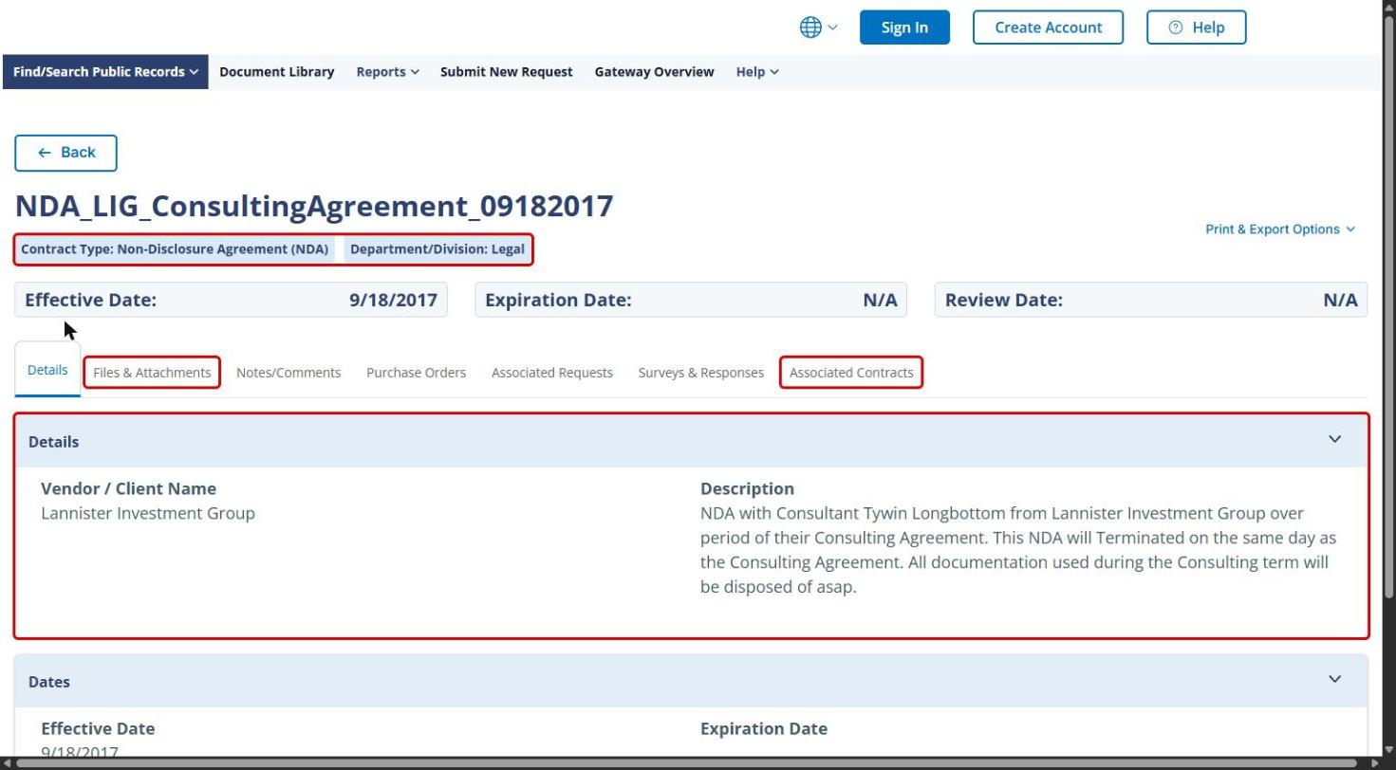
Task: Click the Create Account button
Action: pyautogui.click(x=1048, y=27)
